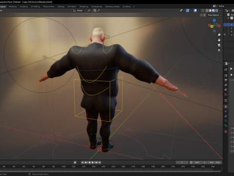This screenshot has height=176, width=234.
Task: Jump to the last frame
Action: pos(99,162)
